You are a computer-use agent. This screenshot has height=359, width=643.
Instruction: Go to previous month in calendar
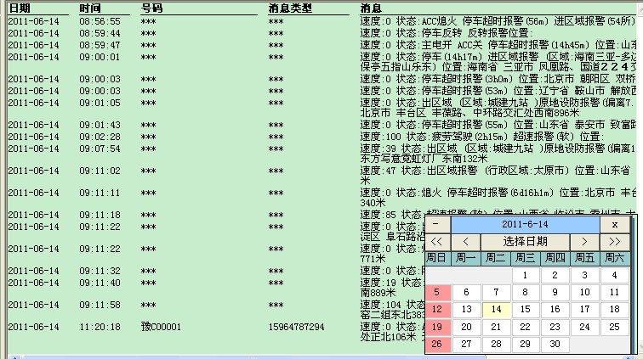(465, 242)
